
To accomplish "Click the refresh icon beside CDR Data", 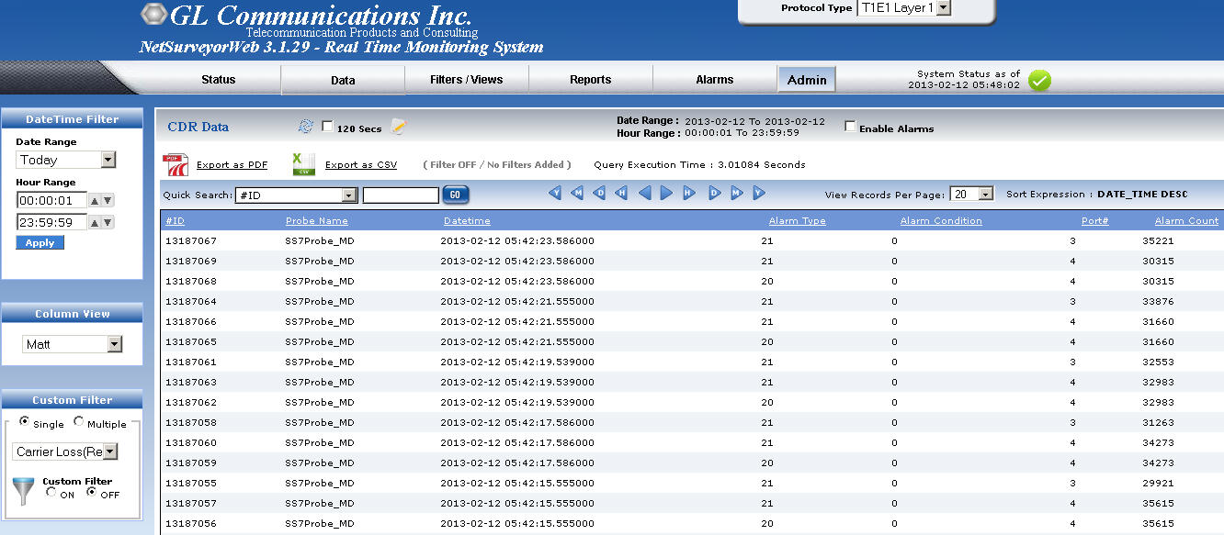I will click(306, 127).
